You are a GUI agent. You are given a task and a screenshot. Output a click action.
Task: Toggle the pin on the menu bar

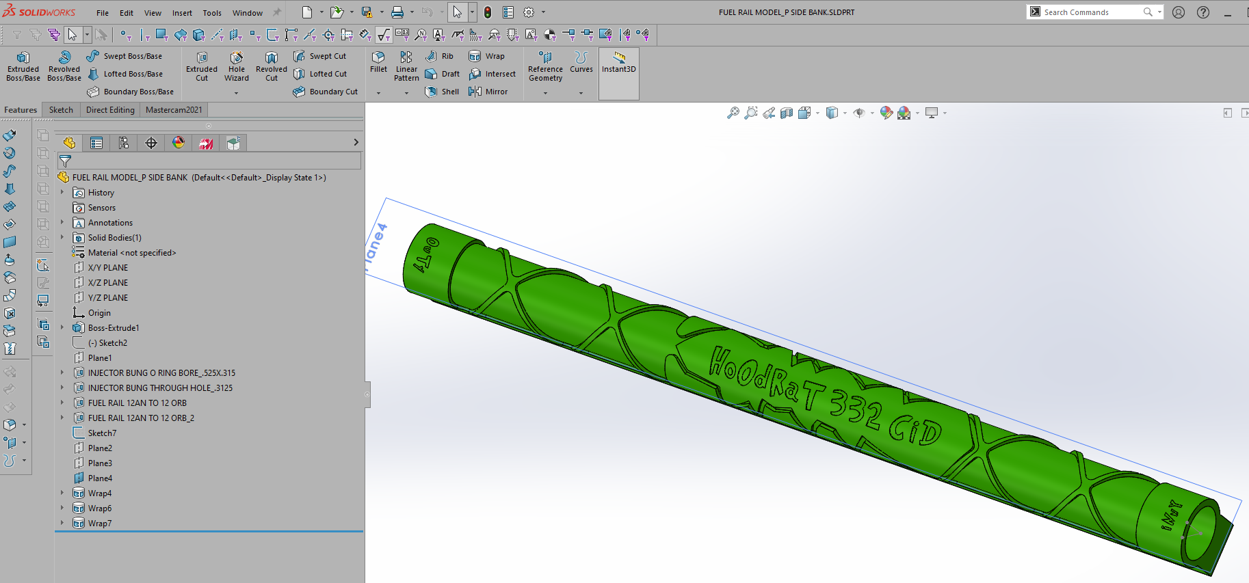pyautogui.click(x=277, y=12)
